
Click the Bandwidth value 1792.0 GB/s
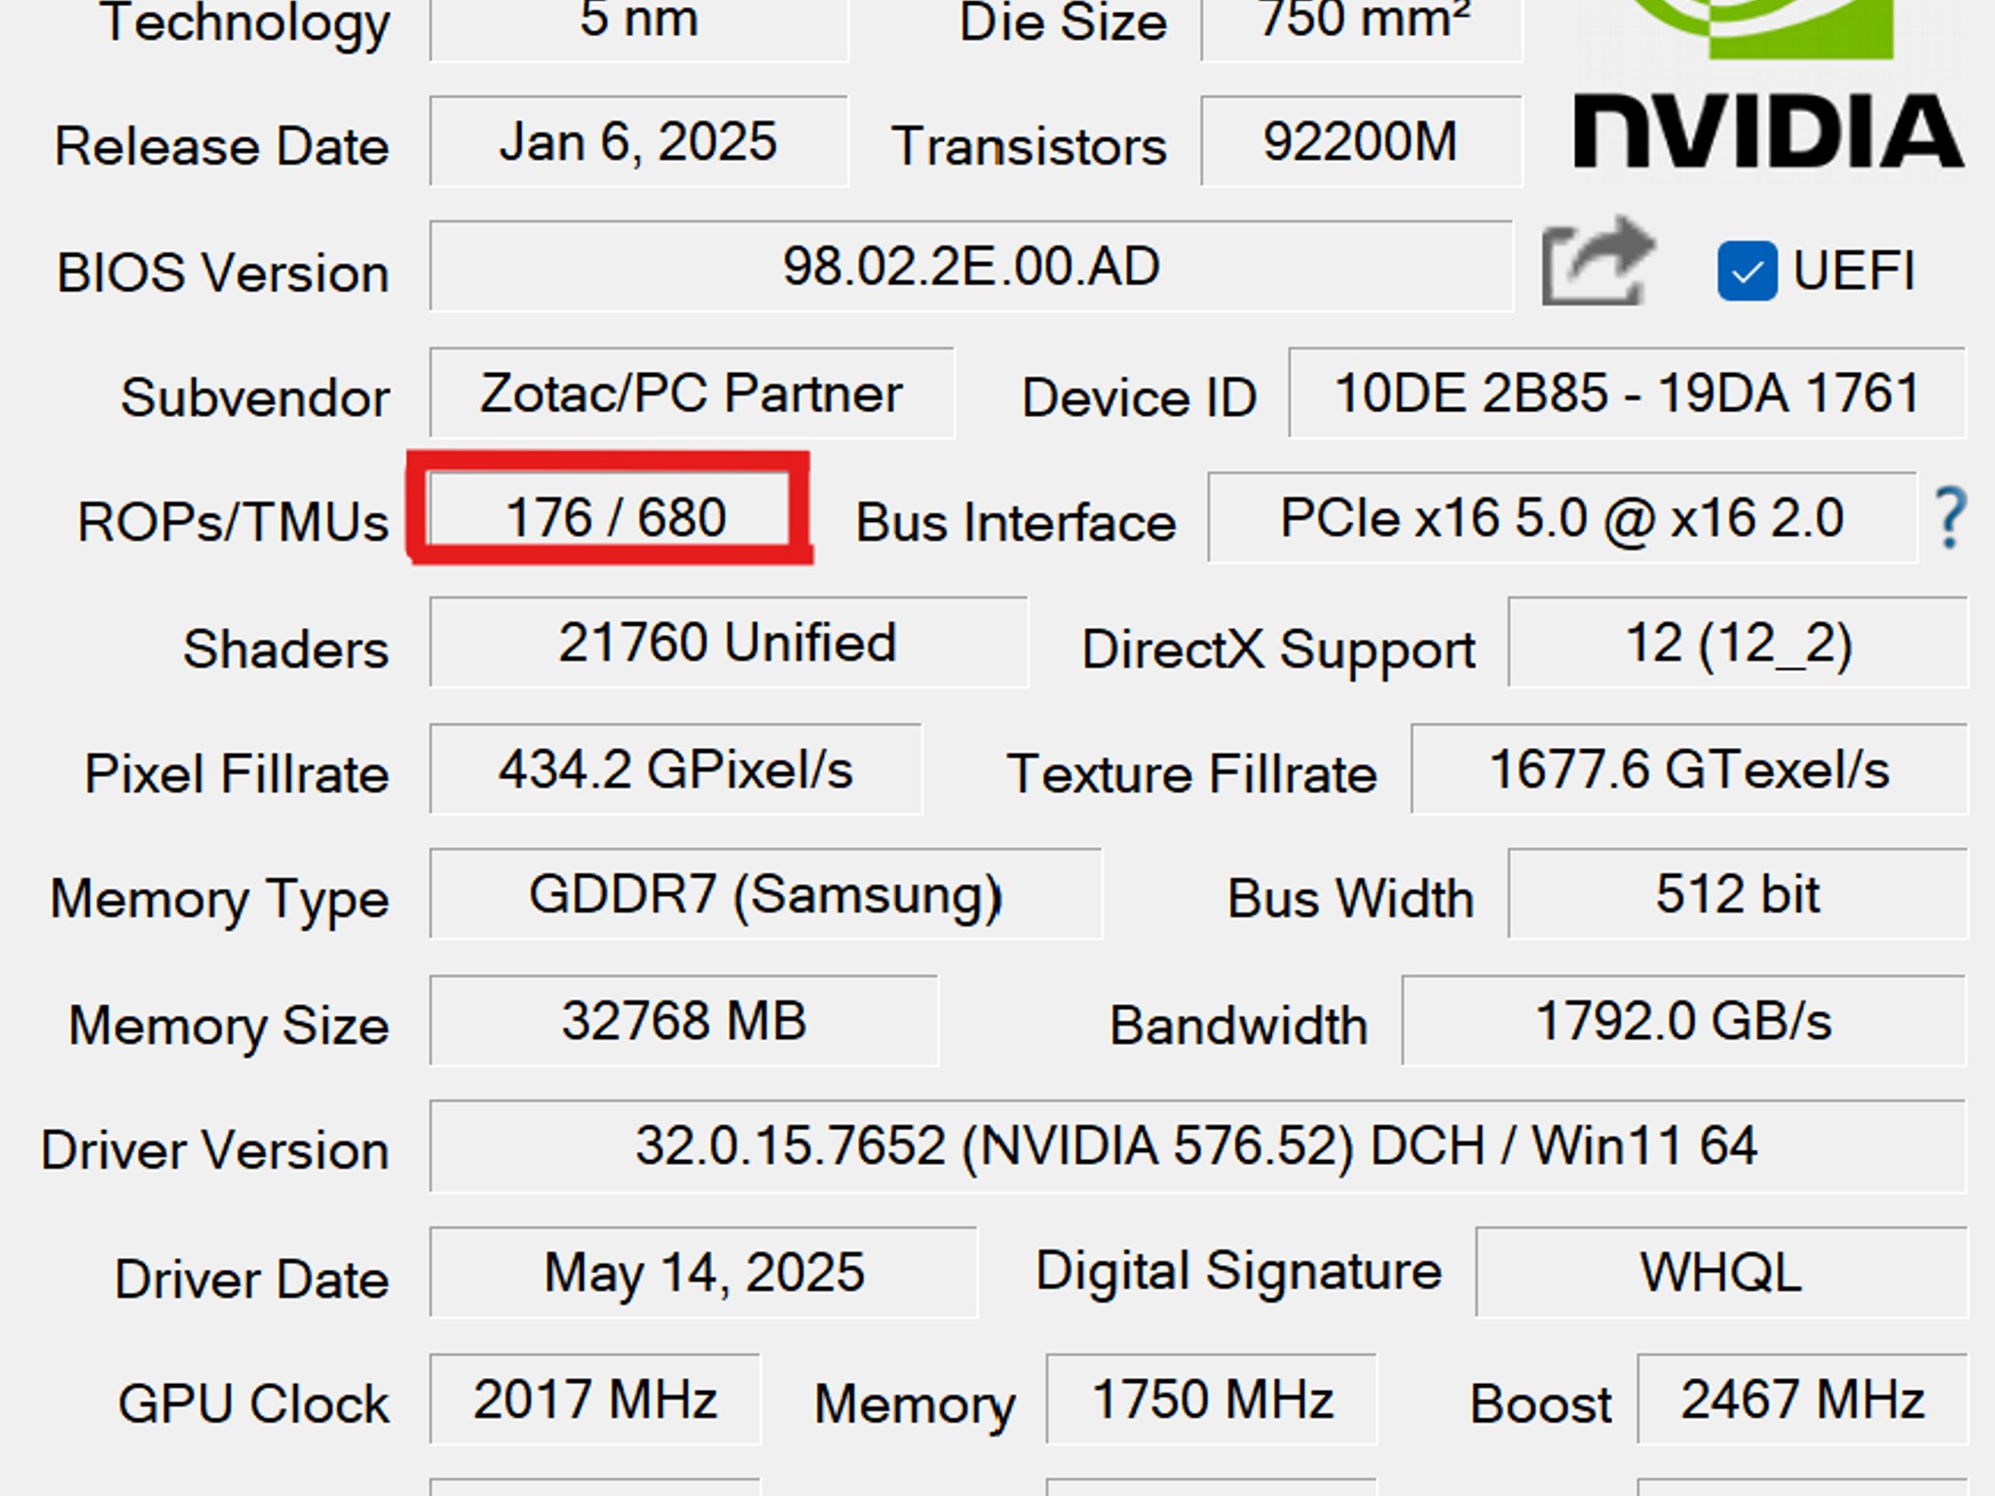coord(1684,1021)
